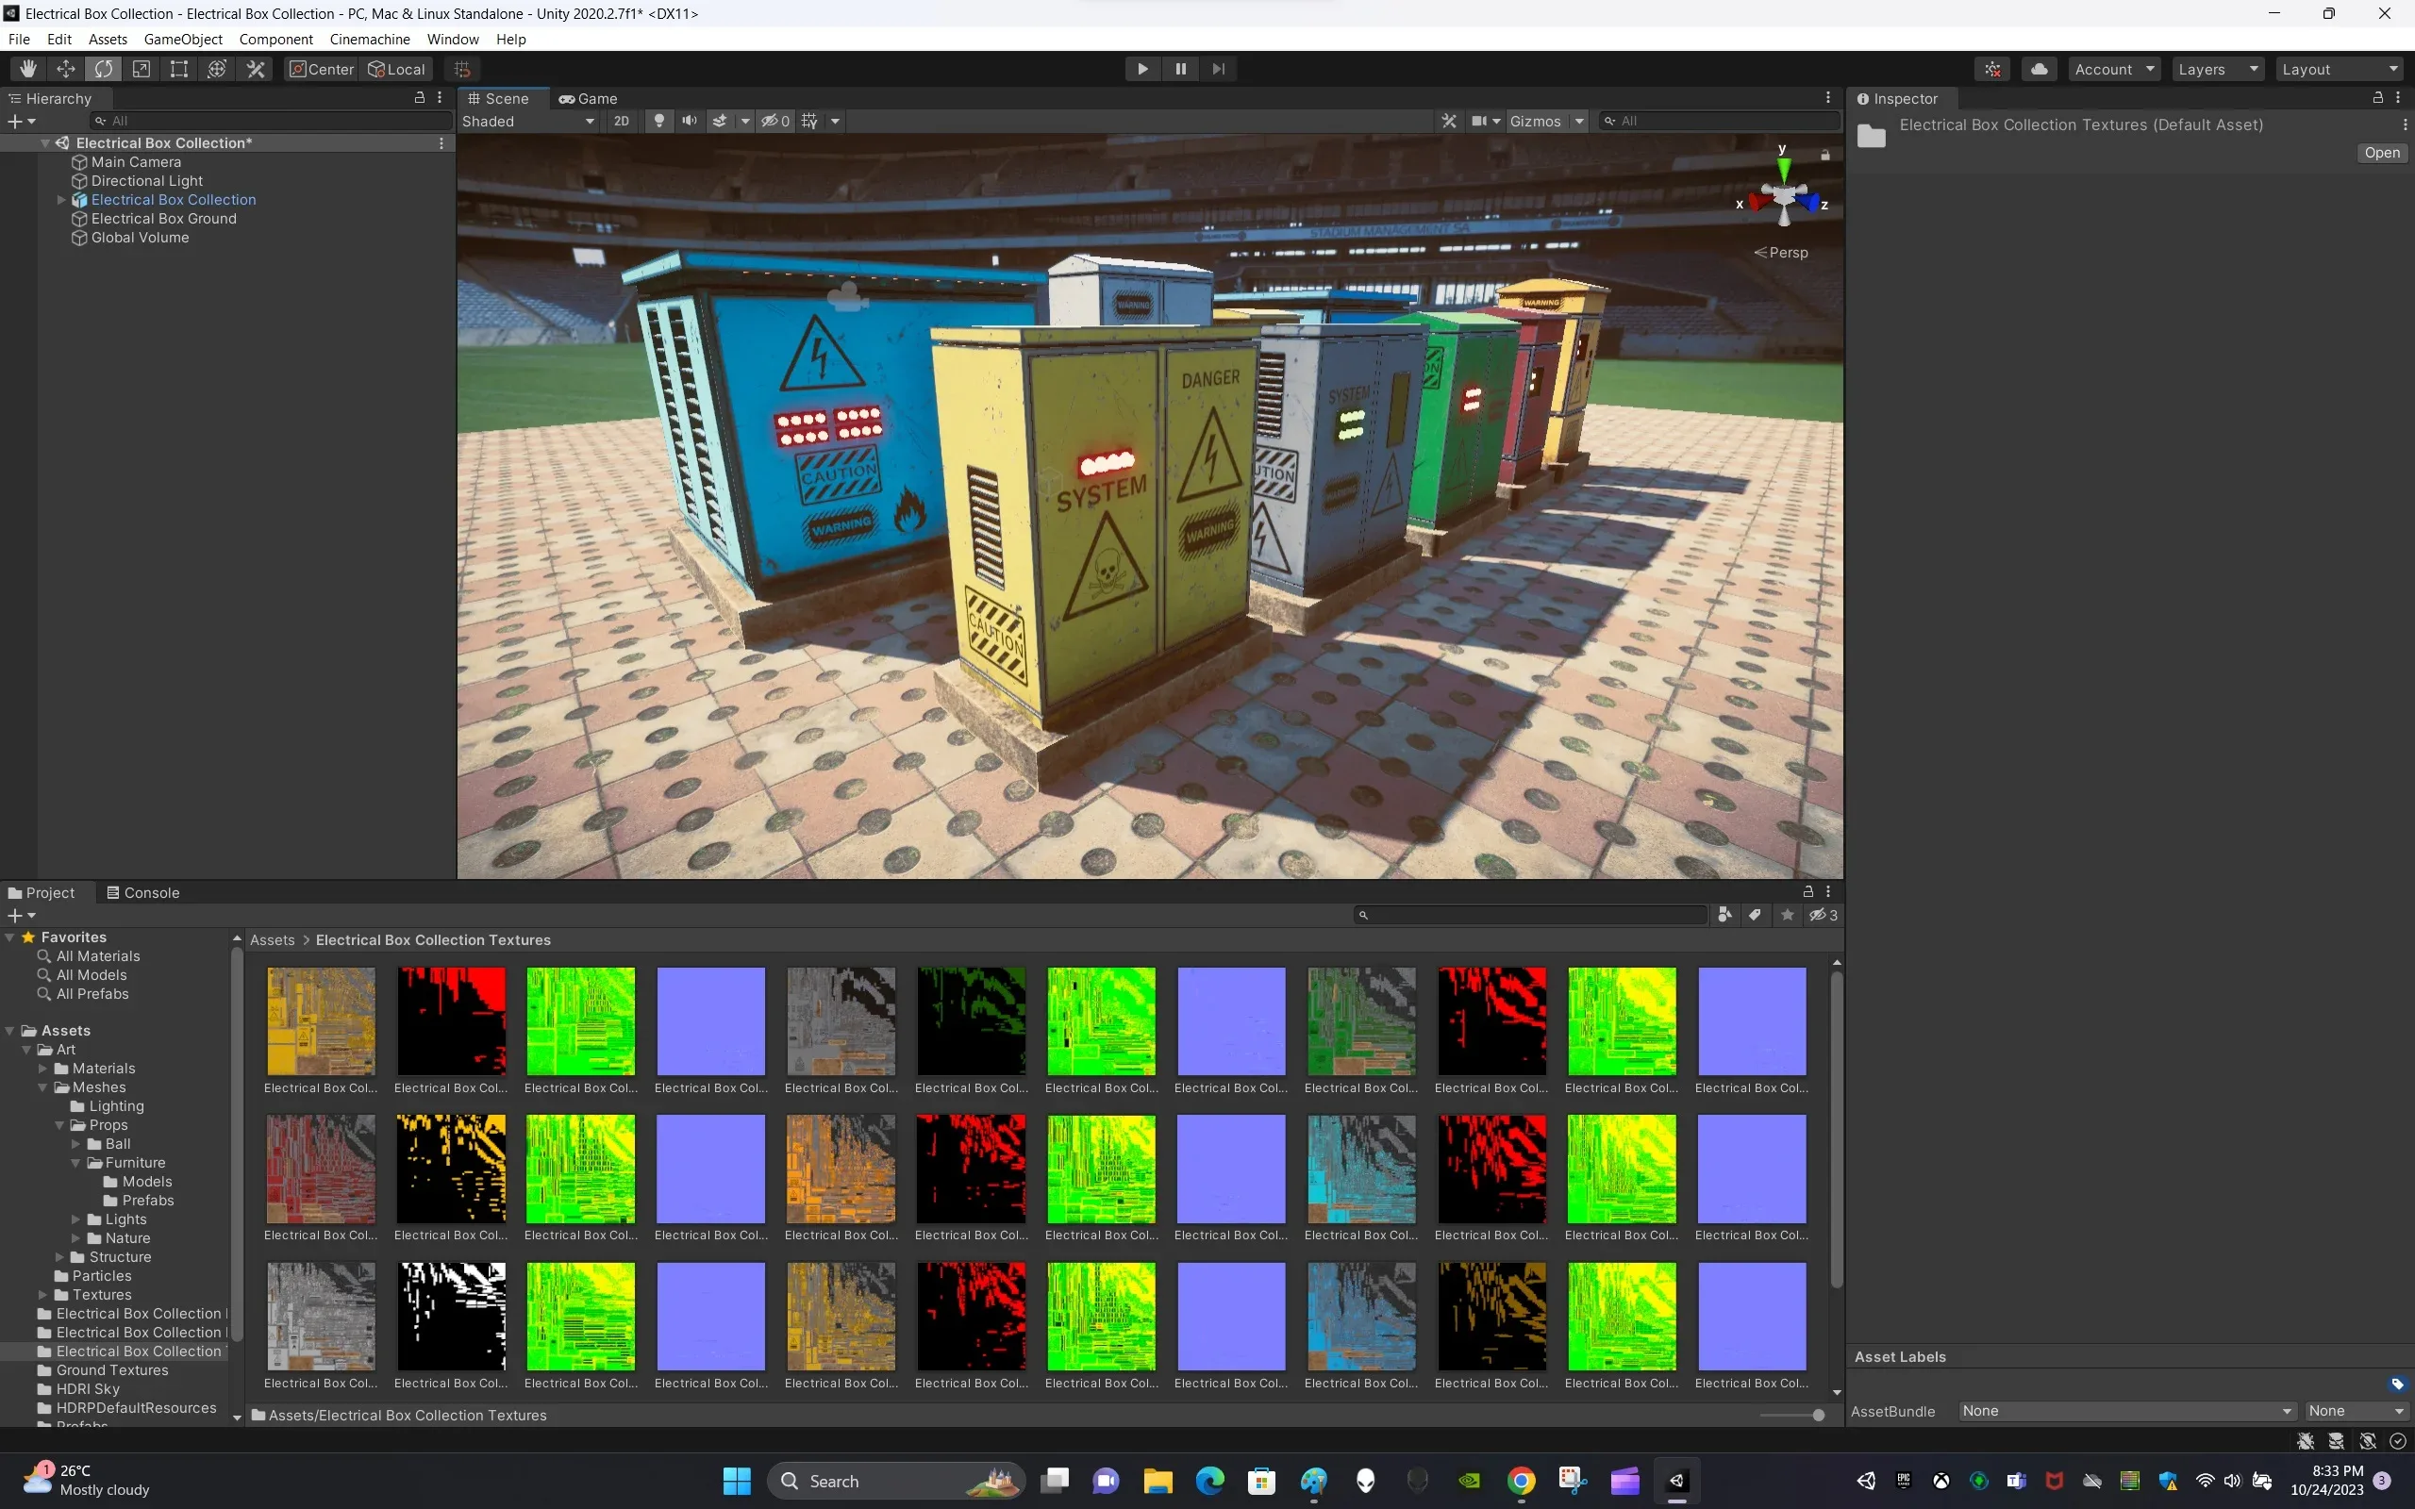The height and width of the screenshot is (1509, 2415).
Task: Open Windows Start menu
Action: pos(737,1481)
